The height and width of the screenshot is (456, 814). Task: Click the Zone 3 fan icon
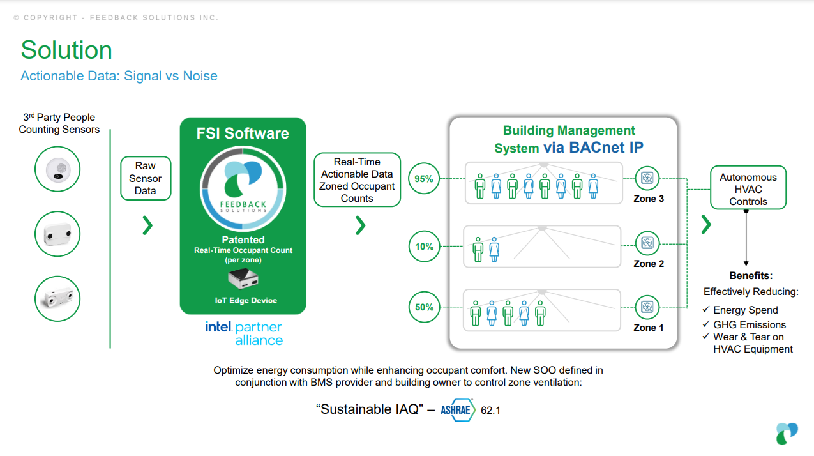point(647,178)
